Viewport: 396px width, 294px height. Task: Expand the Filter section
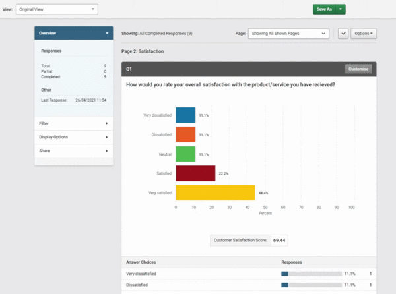(x=73, y=123)
